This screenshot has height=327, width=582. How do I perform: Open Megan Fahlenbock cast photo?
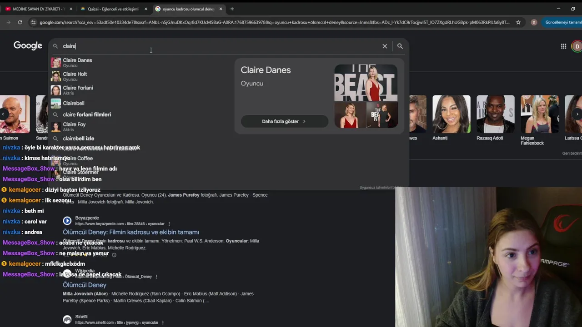[x=539, y=114]
